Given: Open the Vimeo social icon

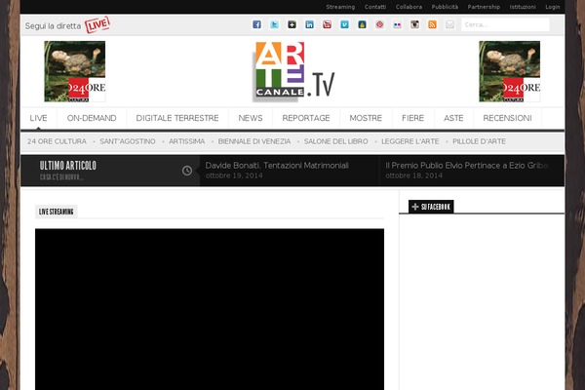Looking at the screenshot, I should tap(344, 24).
